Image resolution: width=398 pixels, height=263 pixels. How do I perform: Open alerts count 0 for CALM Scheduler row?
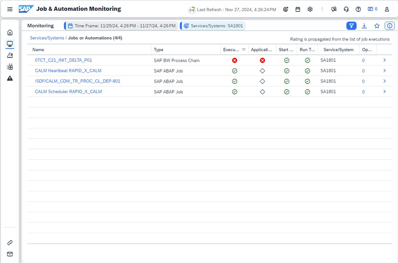(363, 92)
